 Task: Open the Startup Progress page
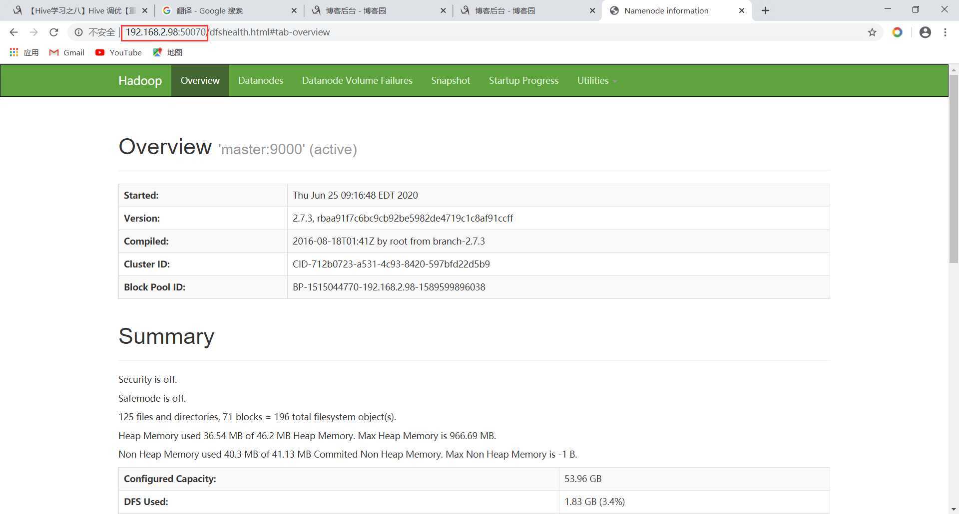[x=523, y=80]
